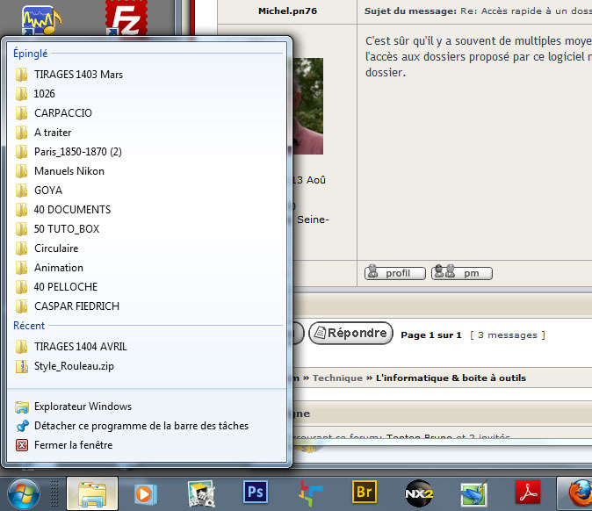Open Photoshop from the taskbar

coord(256,493)
